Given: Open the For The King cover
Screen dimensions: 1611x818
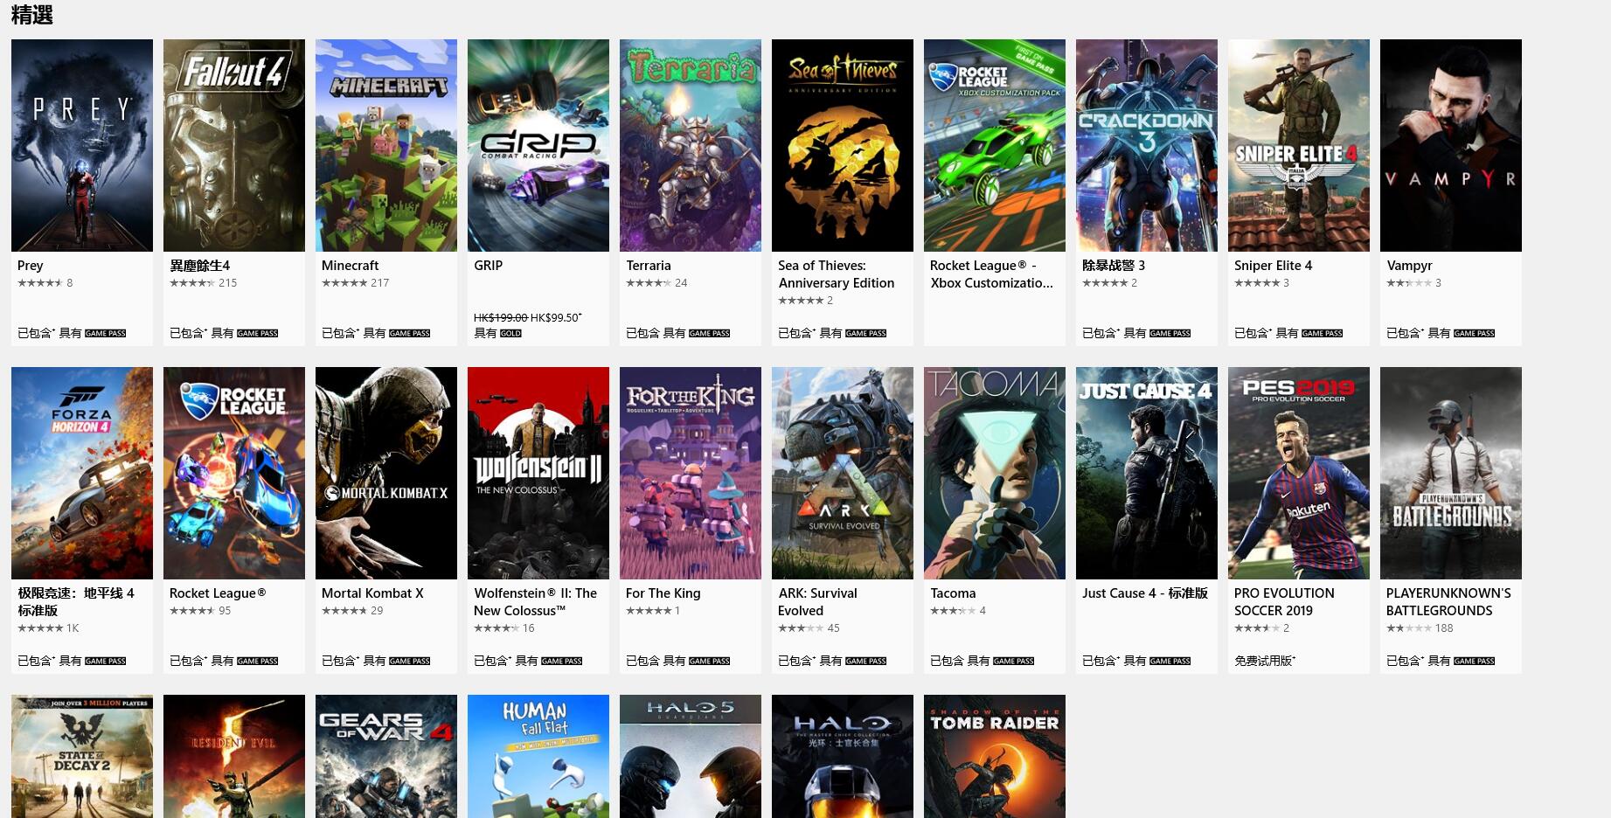Looking at the screenshot, I should coord(691,473).
